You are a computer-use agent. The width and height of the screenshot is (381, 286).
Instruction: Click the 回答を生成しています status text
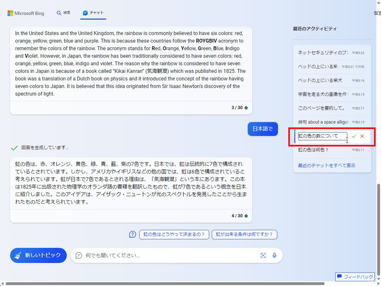pos(45,148)
